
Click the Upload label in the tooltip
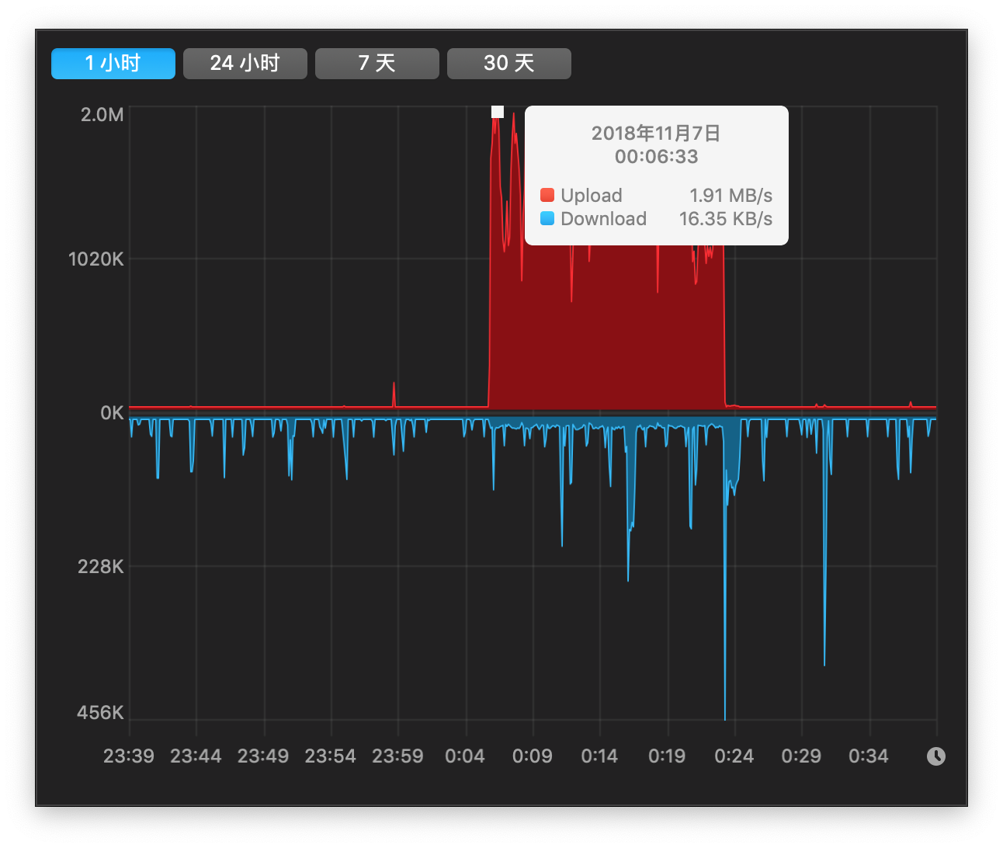pos(592,196)
